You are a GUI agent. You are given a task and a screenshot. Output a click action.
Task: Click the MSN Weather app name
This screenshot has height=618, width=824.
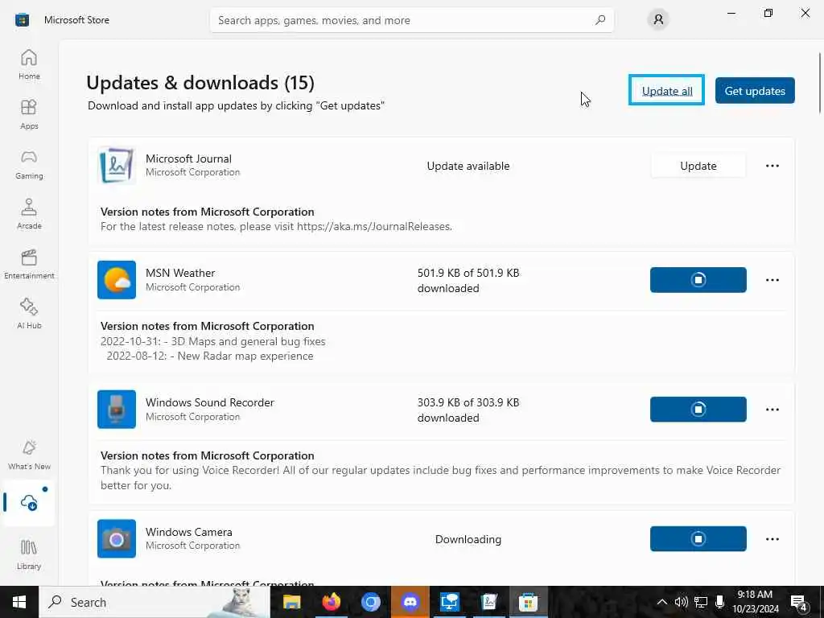point(180,273)
